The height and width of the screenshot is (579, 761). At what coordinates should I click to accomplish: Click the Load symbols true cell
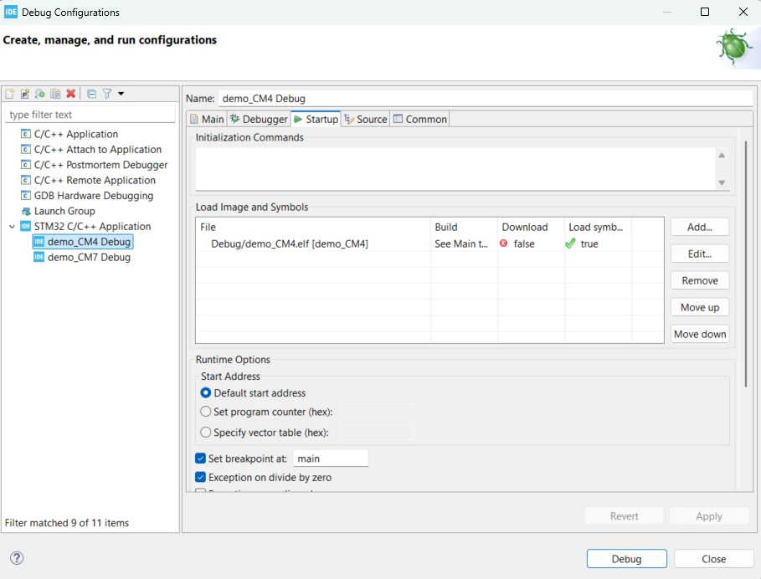(598, 244)
